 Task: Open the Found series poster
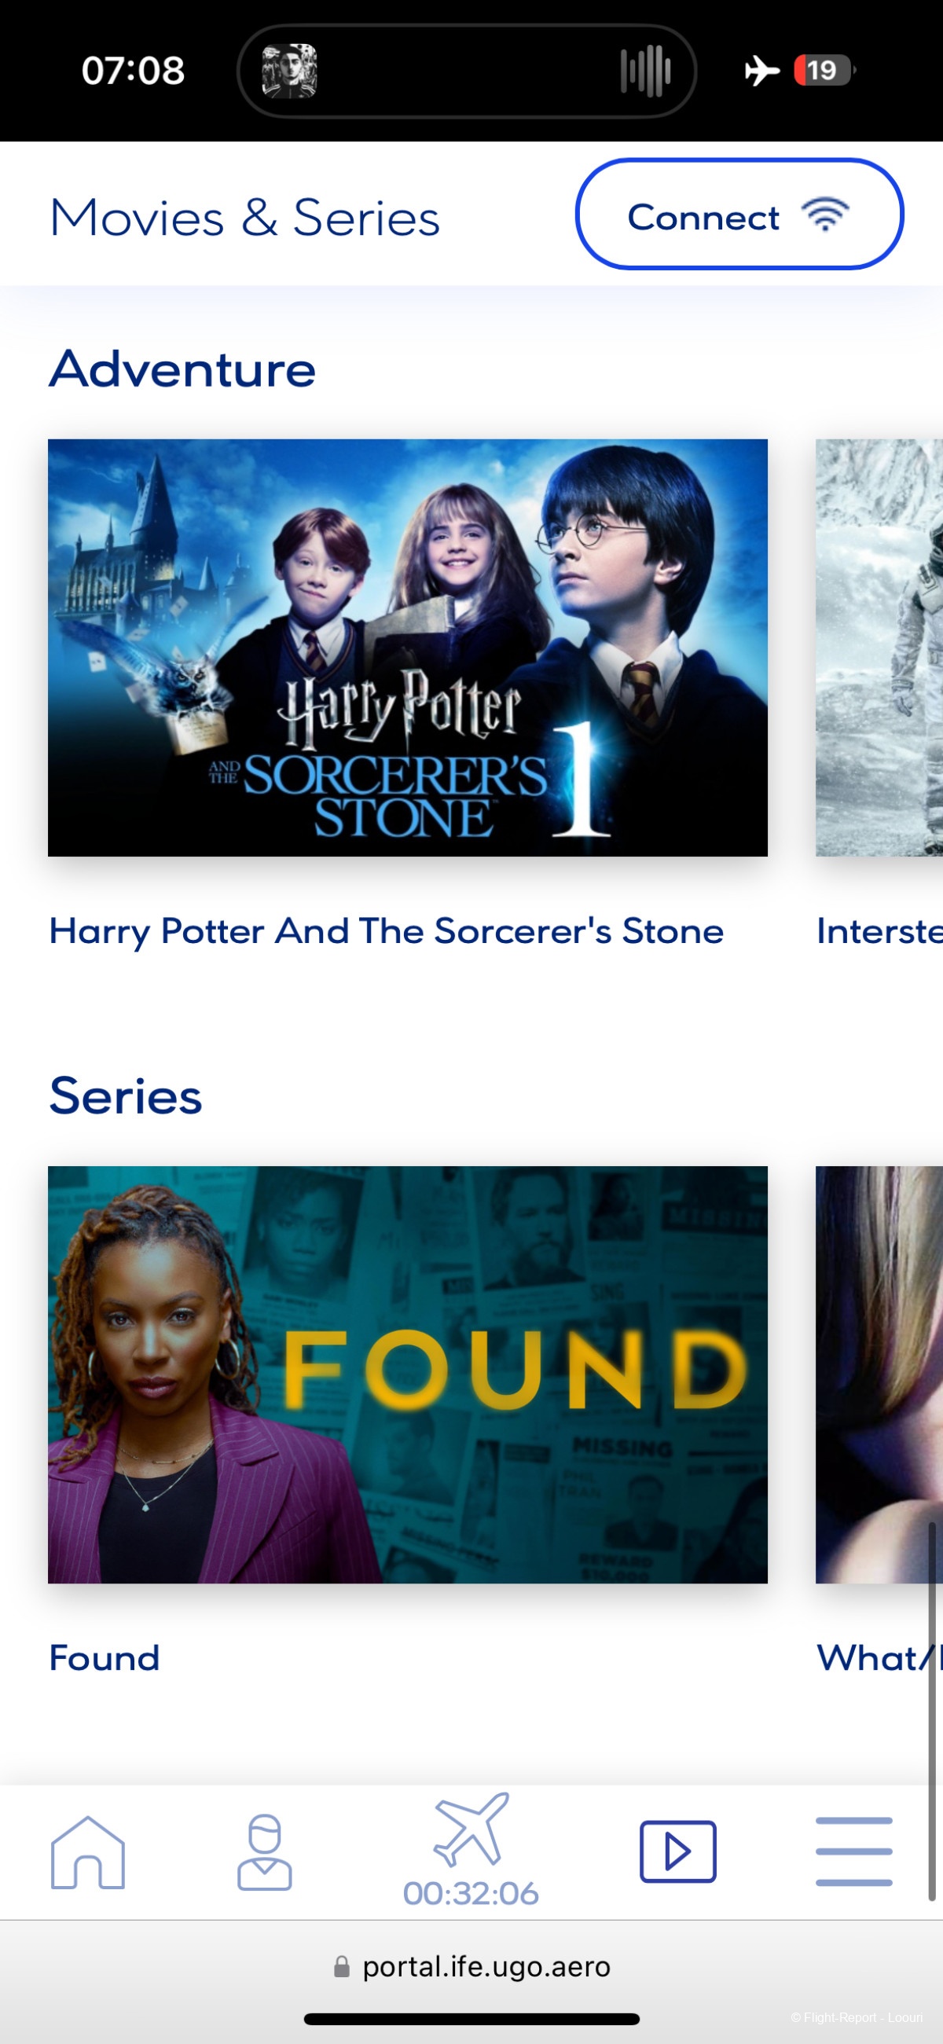tap(407, 1374)
